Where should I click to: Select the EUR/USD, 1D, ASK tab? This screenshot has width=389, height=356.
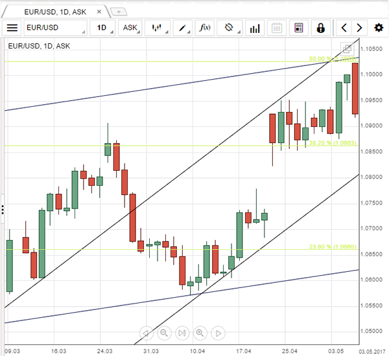(55, 12)
